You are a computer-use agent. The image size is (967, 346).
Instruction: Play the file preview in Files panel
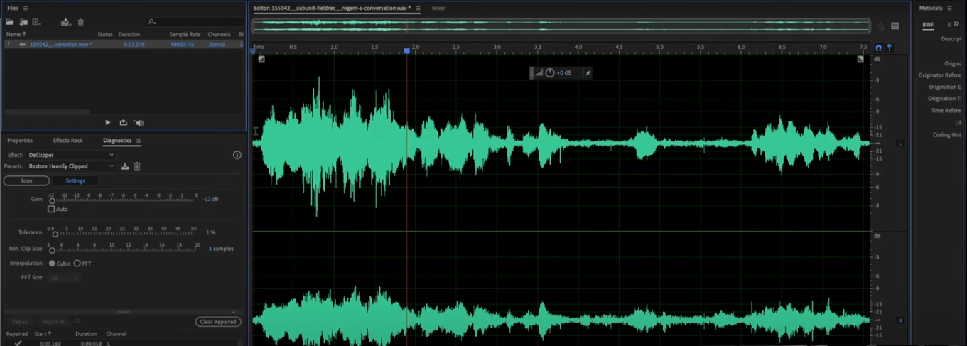pos(108,123)
